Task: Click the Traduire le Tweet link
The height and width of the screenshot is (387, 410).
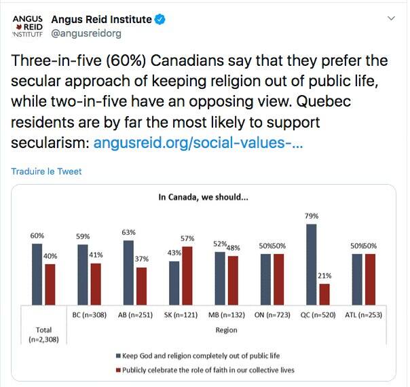Action: tap(46, 172)
